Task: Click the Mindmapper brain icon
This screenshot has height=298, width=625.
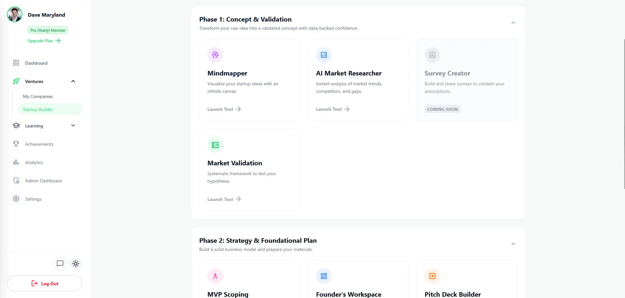Action: click(215, 55)
